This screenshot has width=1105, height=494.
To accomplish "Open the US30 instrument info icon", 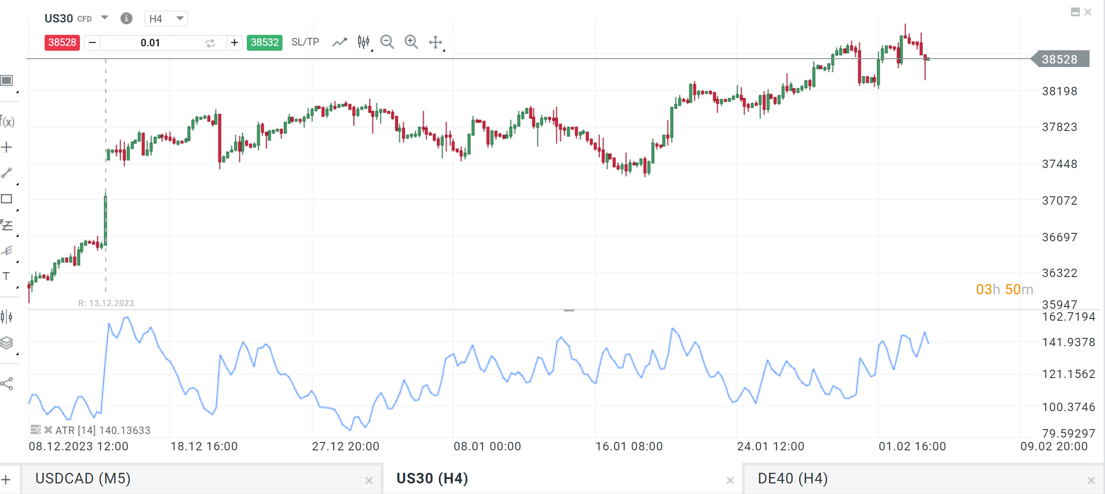I will (126, 18).
